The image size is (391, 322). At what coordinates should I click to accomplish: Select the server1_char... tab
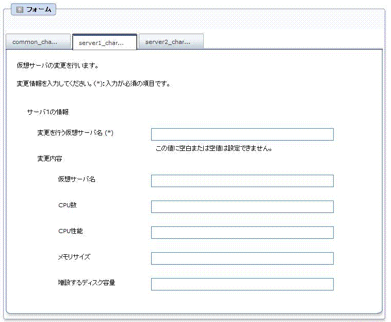tap(105, 42)
